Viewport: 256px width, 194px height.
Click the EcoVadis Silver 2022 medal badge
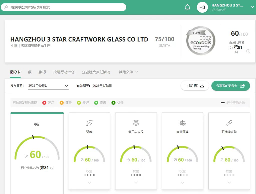(201, 41)
